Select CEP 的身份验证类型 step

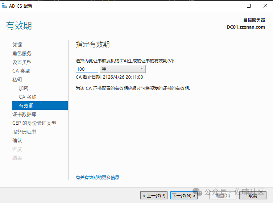(x=34, y=123)
